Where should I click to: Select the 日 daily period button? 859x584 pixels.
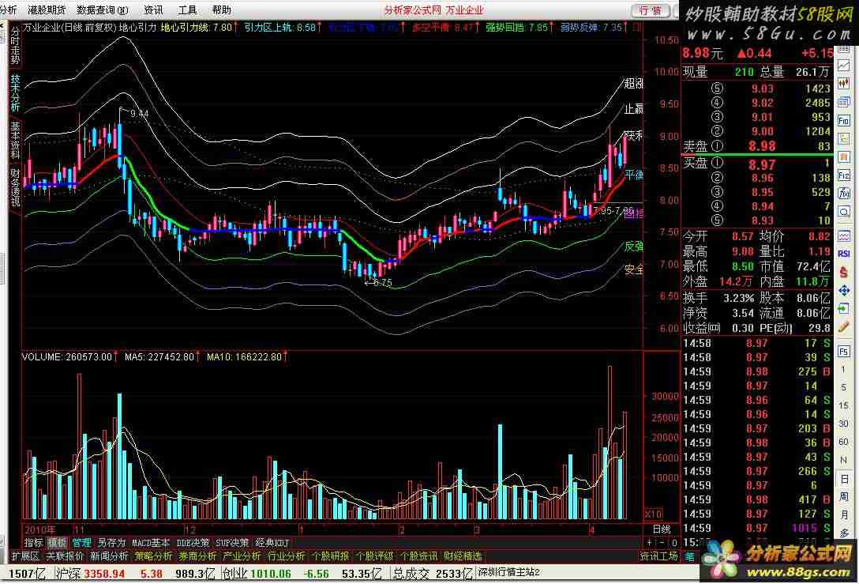[844, 479]
